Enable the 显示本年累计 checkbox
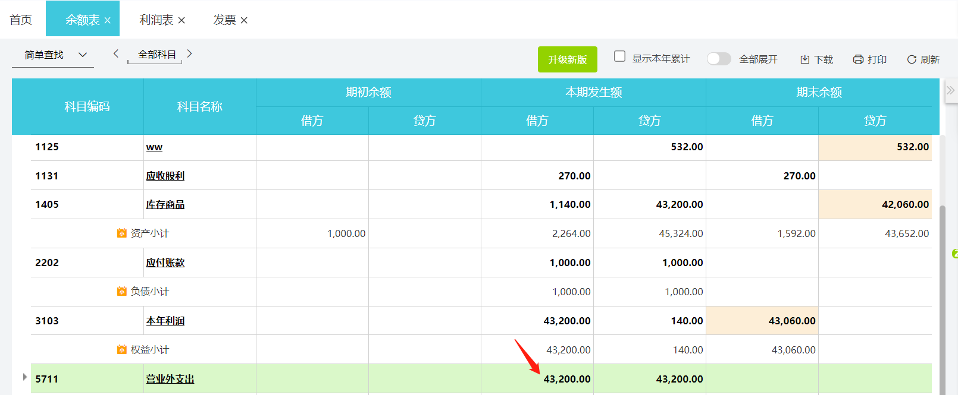958x395 pixels. tap(619, 56)
